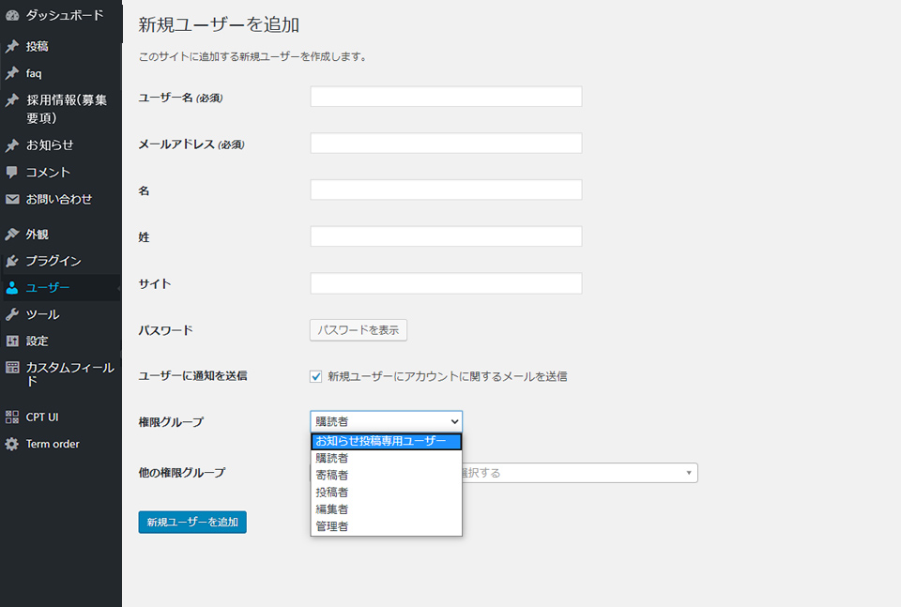Click the パスワードを表示 button
This screenshot has width=901, height=607.
[x=359, y=330]
